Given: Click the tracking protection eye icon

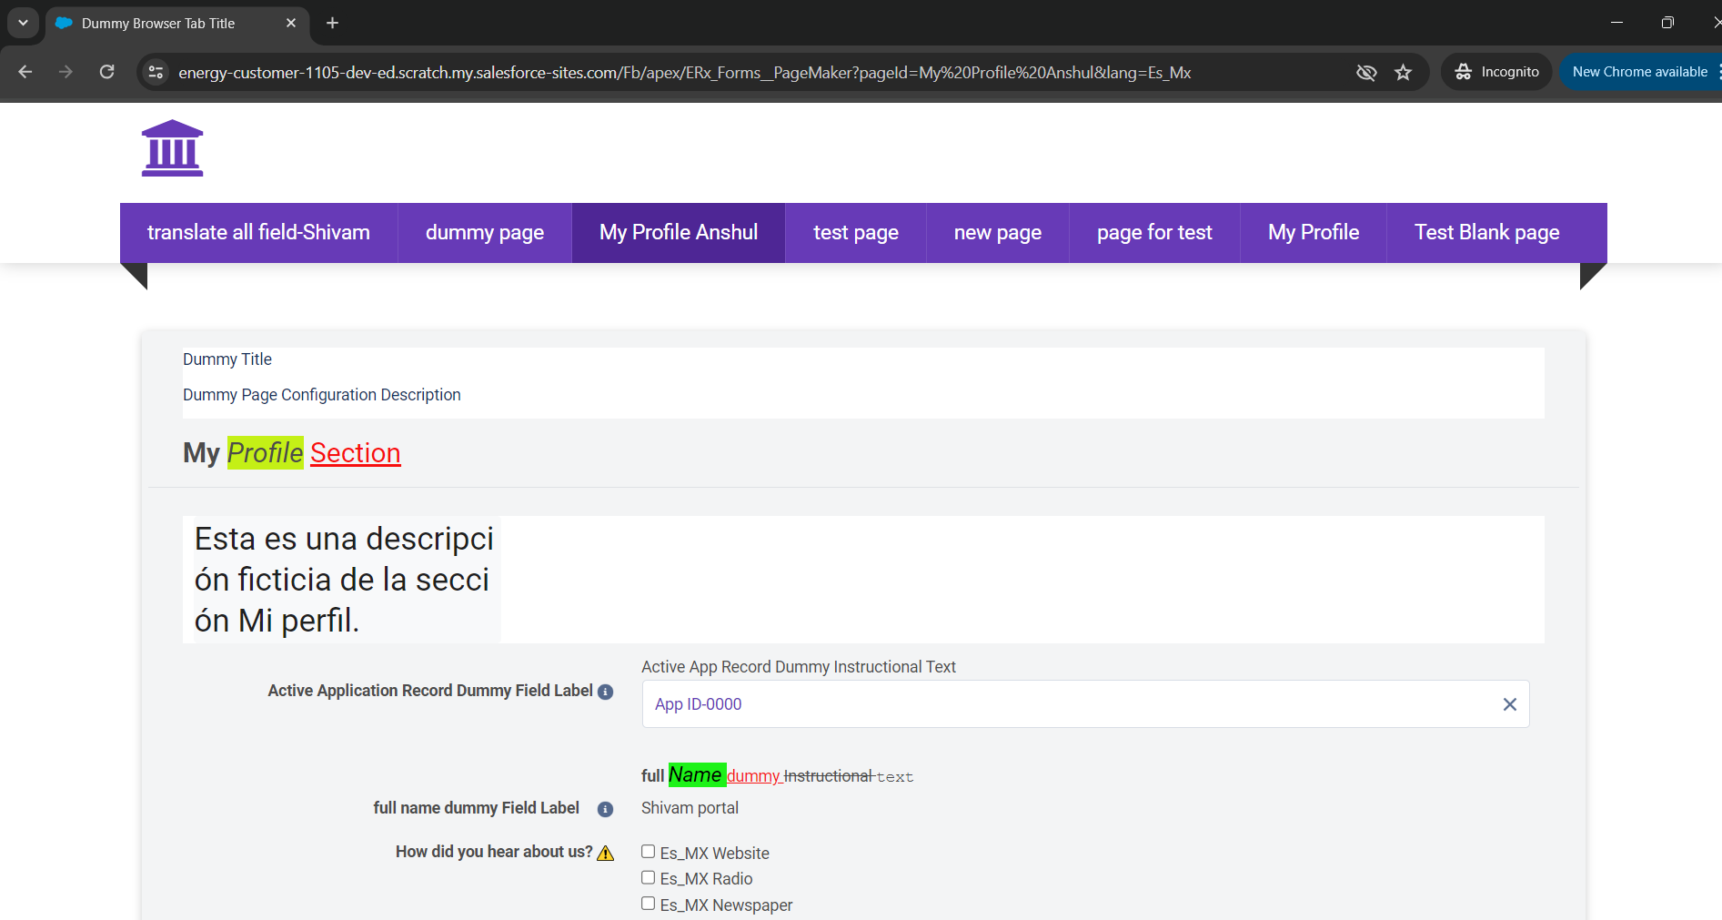Looking at the screenshot, I should point(1365,73).
